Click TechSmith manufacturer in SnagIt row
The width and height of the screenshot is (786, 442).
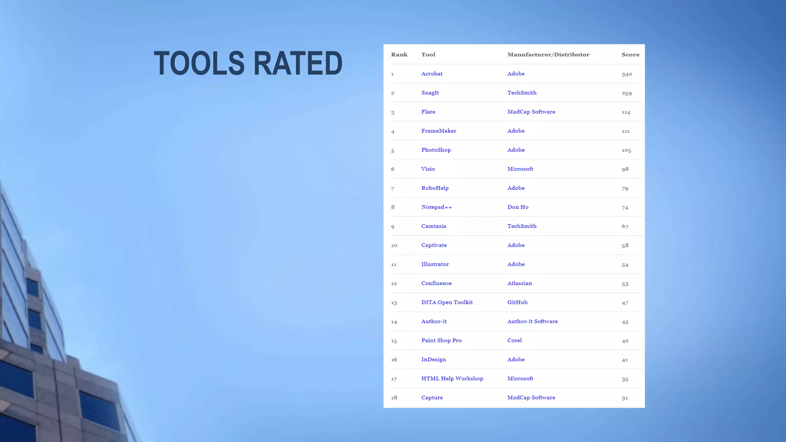pyautogui.click(x=522, y=93)
